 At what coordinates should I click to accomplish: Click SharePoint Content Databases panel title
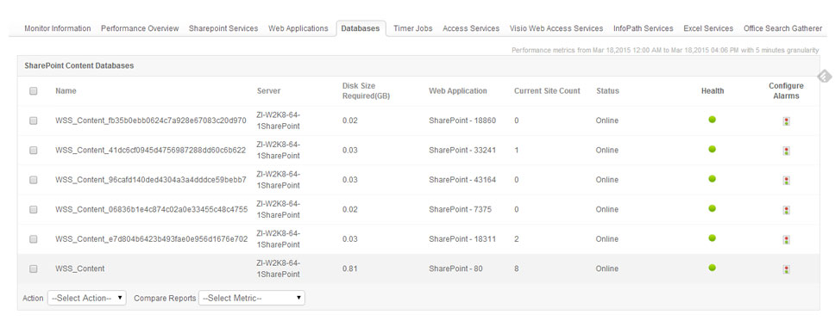[x=78, y=66]
